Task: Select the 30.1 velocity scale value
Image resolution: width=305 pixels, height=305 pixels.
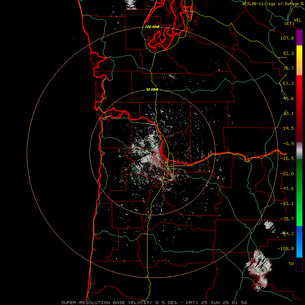Action: coord(288,114)
